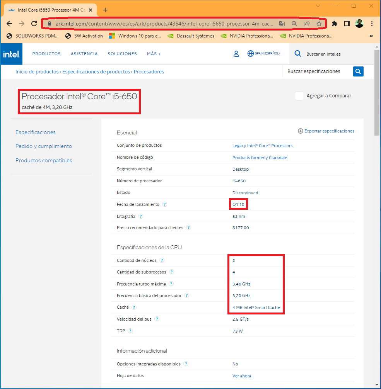381x389 pixels.
Task: Open the SOLUCIONES menu
Action: [x=122, y=54]
